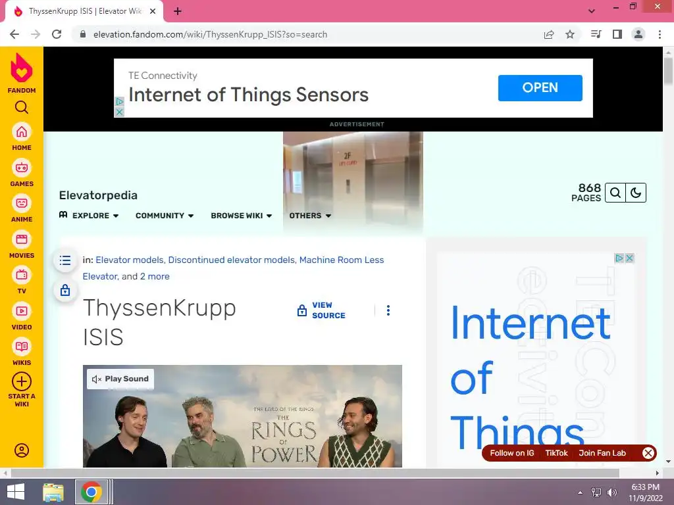Click the wiki search magnifier button
674x505 pixels.
615,193
